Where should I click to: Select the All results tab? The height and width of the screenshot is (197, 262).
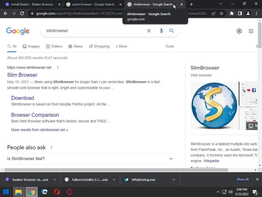pyautogui.click(x=12, y=46)
